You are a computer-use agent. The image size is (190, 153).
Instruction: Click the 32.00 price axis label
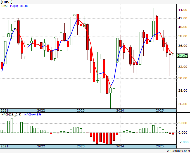183,67
